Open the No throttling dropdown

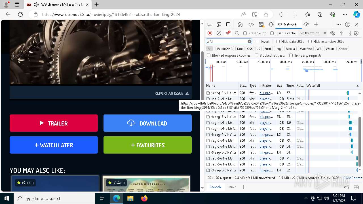pos(313,33)
